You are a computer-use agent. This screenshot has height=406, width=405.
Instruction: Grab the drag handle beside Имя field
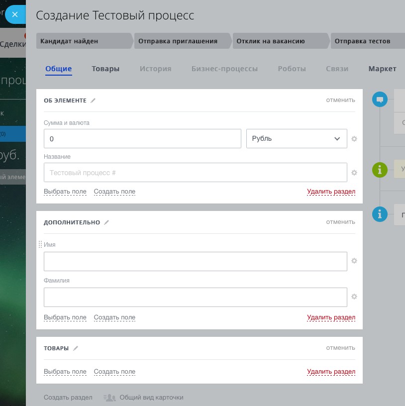[x=40, y=244]
